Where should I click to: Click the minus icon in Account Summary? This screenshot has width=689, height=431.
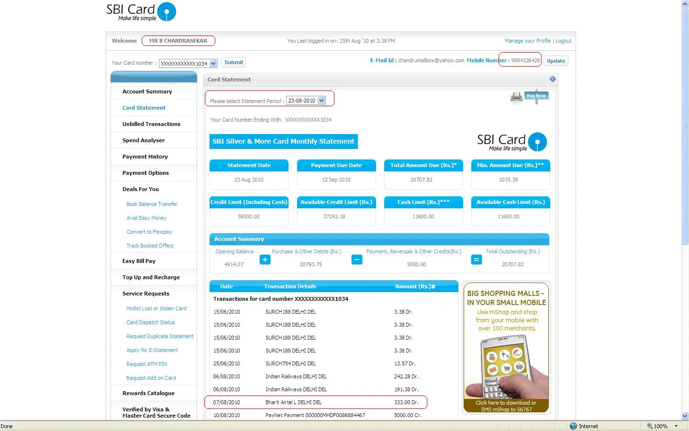click(357, 260)
